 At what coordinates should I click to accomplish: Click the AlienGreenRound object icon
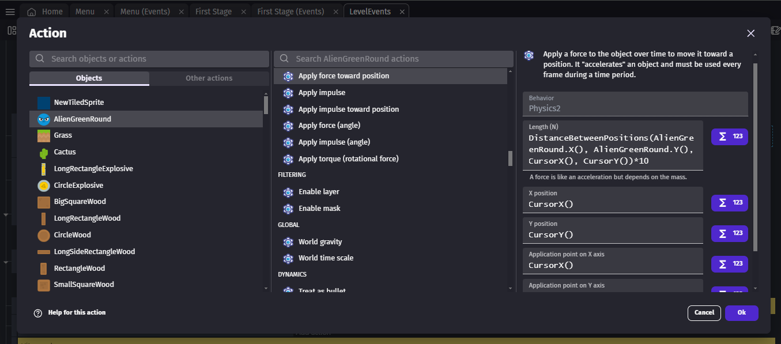(x=44, y=119)
